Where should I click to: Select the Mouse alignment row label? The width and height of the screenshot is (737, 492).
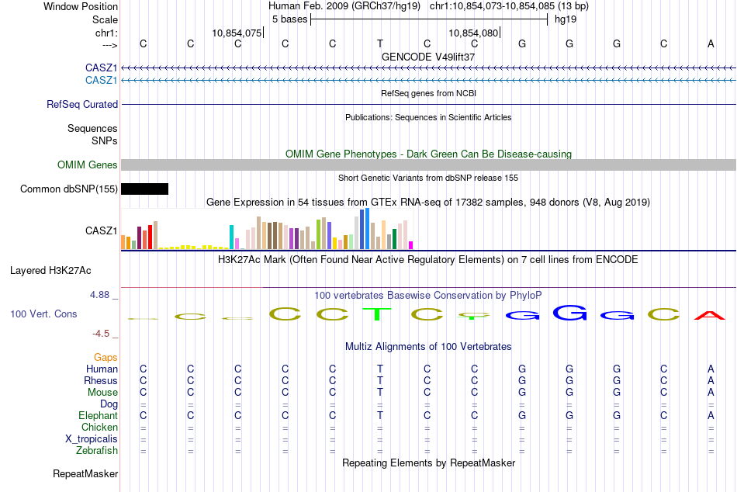tap(102, 393)
